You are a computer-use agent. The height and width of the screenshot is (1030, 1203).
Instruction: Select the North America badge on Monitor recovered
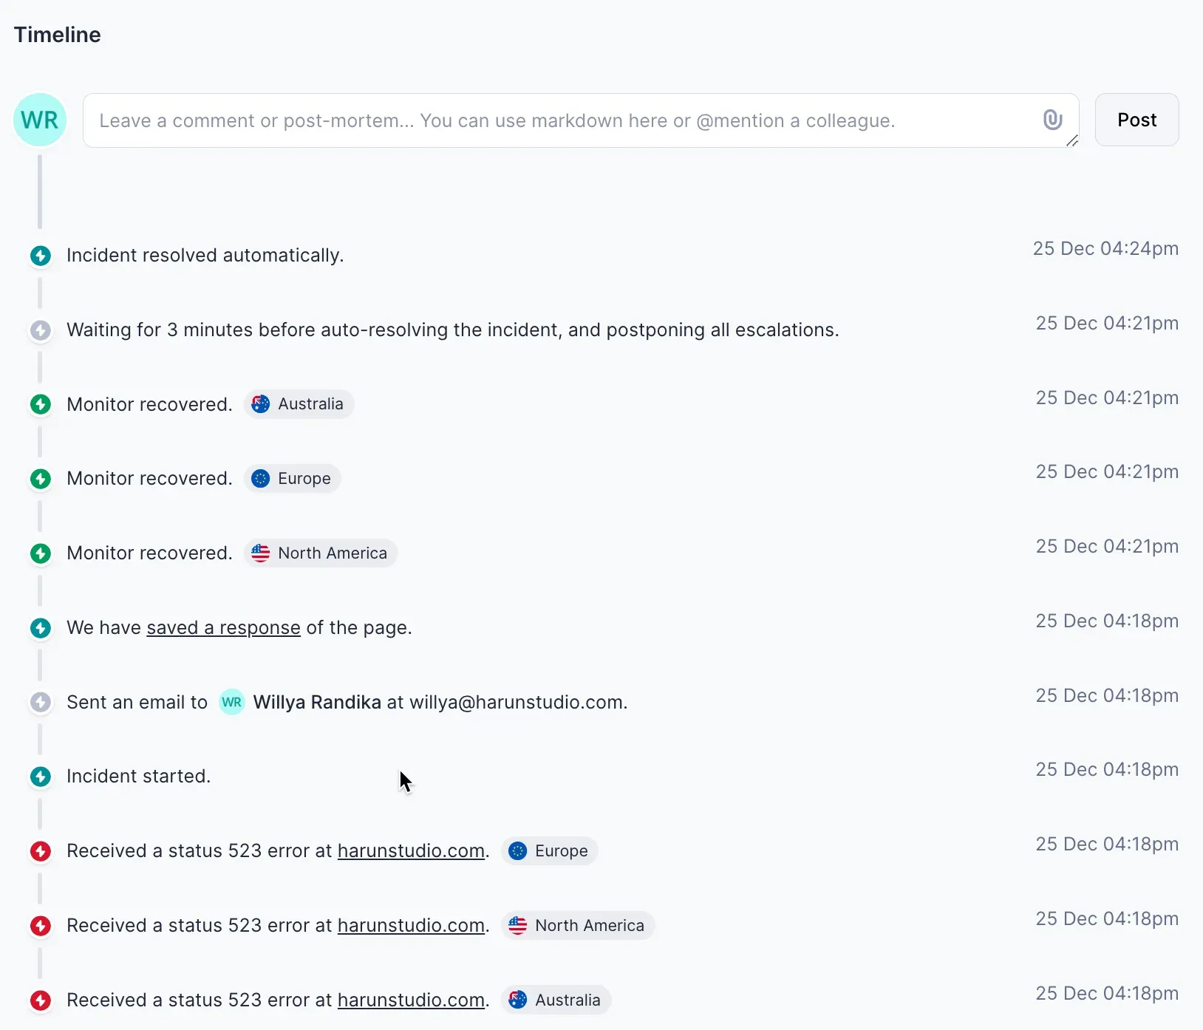pos(321,553)
